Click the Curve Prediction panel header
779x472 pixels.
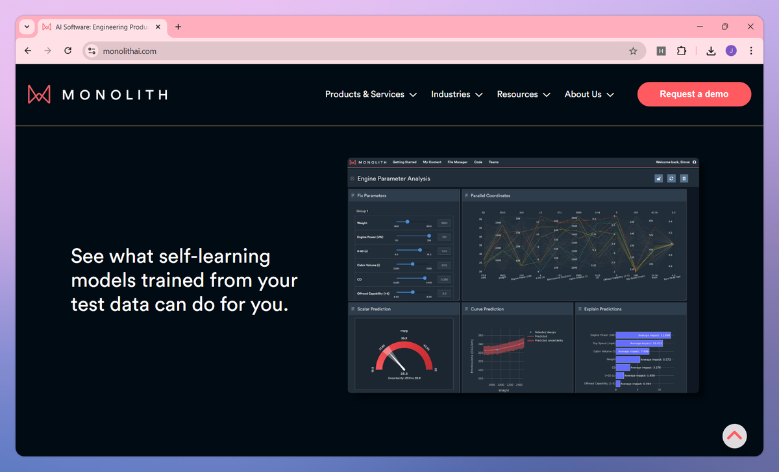(x=517, y=309)
